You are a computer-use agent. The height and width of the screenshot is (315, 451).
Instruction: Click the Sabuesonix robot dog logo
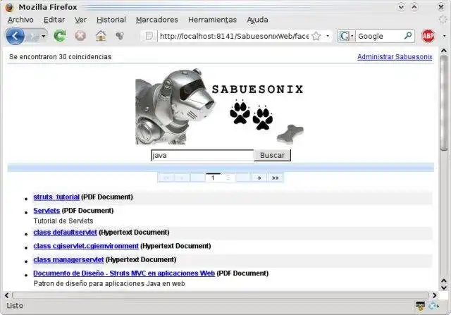(x=219, y=106)
